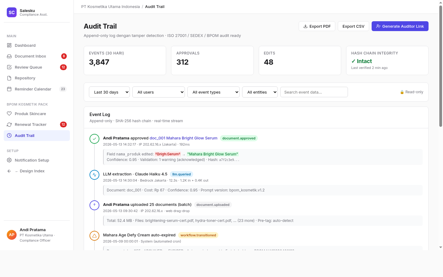Screen dimensions: 443x277
Task: Click the Edits 48 card
Action: point(300,60)
